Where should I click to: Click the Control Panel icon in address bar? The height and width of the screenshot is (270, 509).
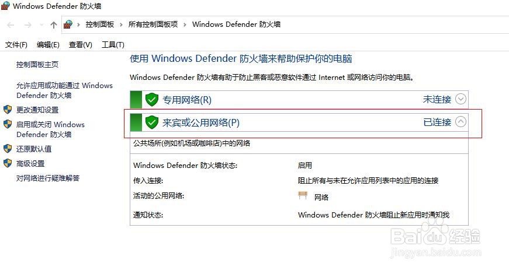68,24
